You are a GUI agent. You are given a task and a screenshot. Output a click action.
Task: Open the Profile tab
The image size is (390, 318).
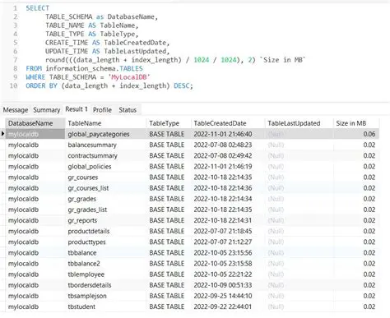click(x=102, y=110)
